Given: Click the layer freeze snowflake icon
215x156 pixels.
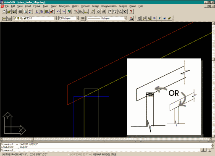Looking at the screenshot, I should (155, 18).
